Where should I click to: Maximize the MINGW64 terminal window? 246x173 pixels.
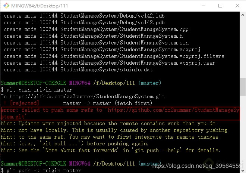pyautogui.click(x=220, y=6)
